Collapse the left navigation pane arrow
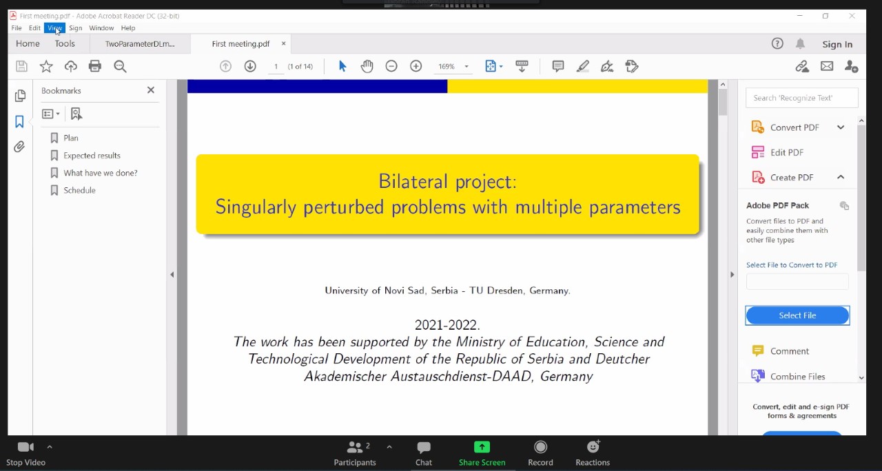This screenshot has width=882, height=471. click(172, 275)
